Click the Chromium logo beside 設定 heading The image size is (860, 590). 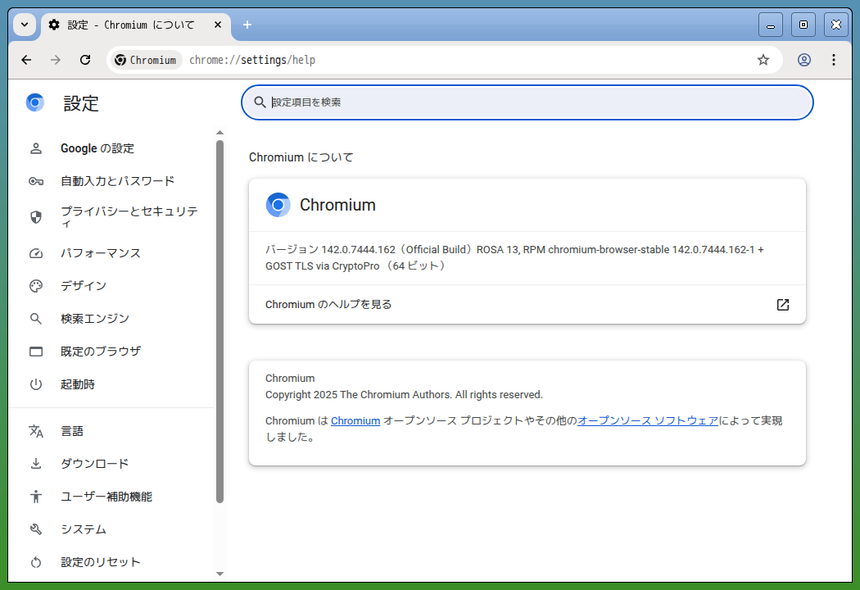tap(35, 102)
